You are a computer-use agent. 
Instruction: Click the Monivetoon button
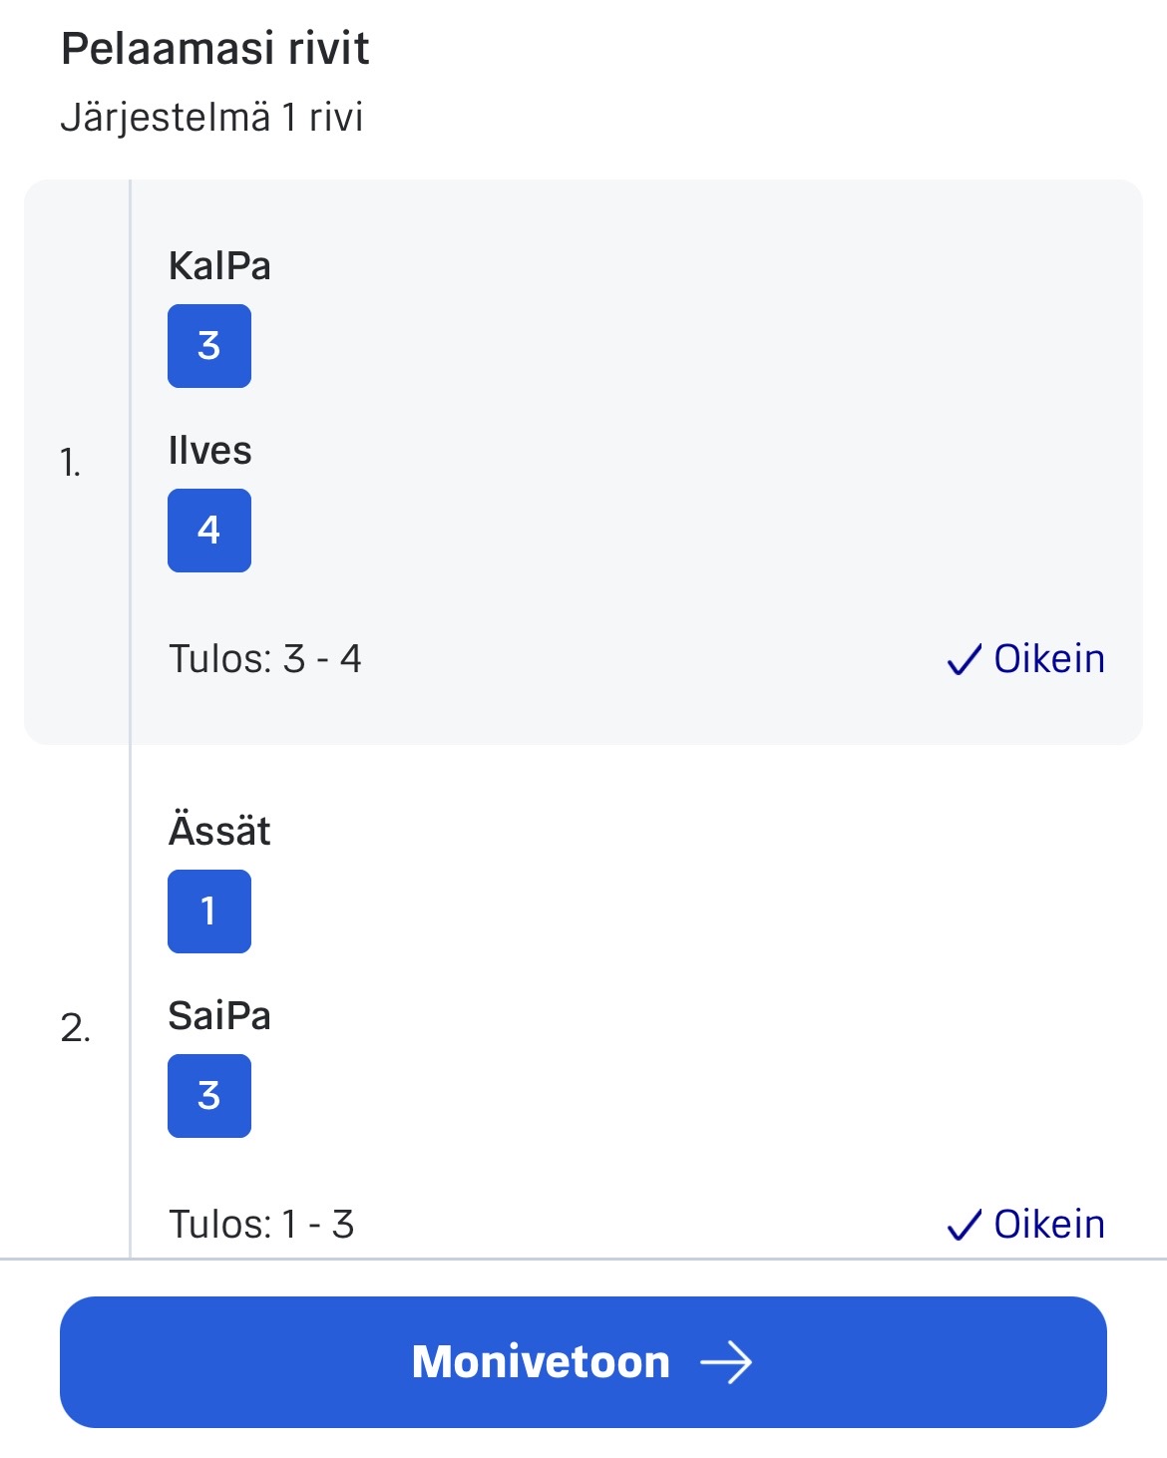(x=583, y=1361)
